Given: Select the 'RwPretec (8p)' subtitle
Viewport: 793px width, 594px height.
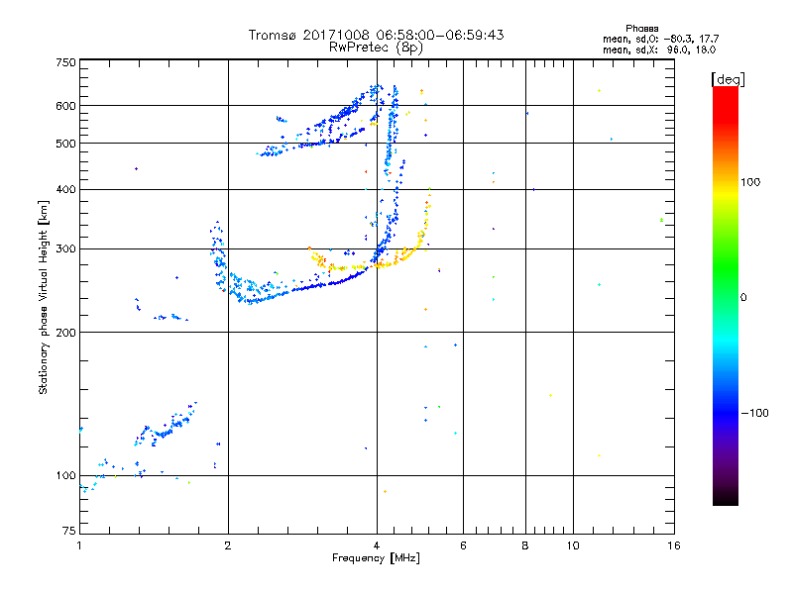Looking at the screenshot, I should (376, 48).
